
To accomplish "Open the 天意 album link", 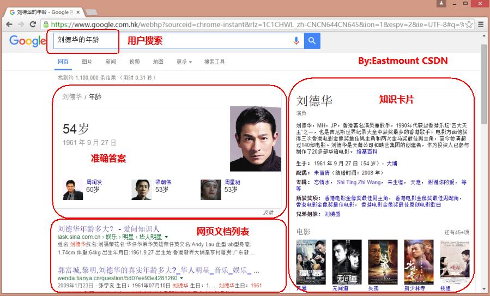I will click(415, 182).
